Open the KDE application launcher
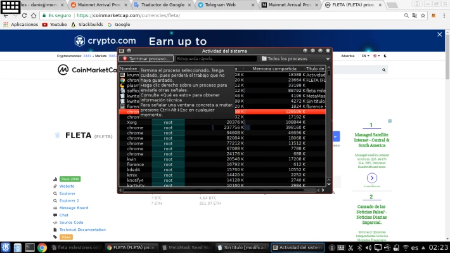 6,247
